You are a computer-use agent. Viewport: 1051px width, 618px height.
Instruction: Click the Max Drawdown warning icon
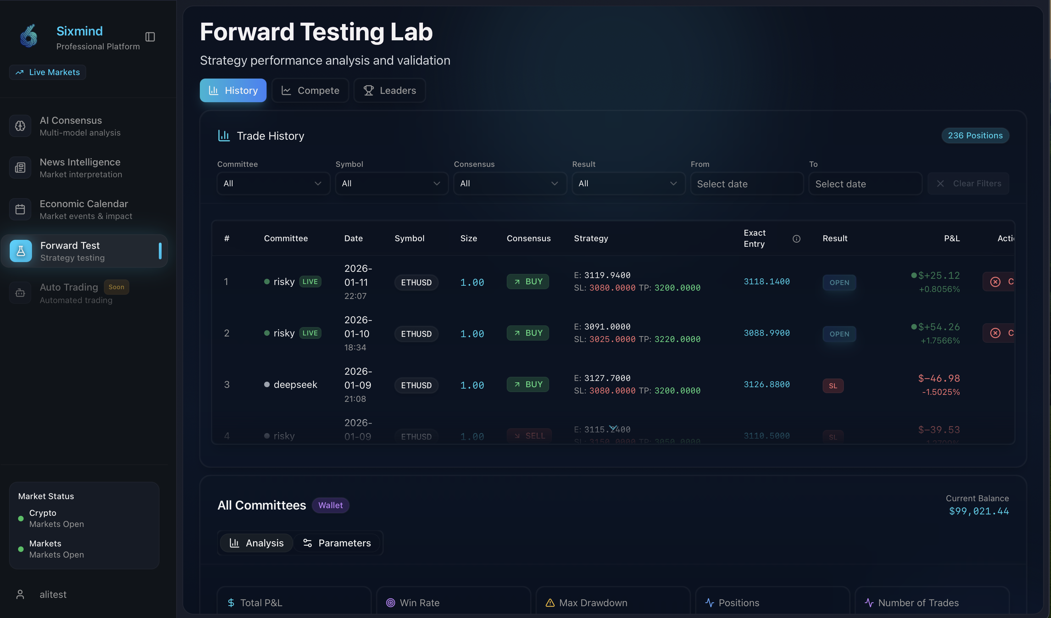550,603
